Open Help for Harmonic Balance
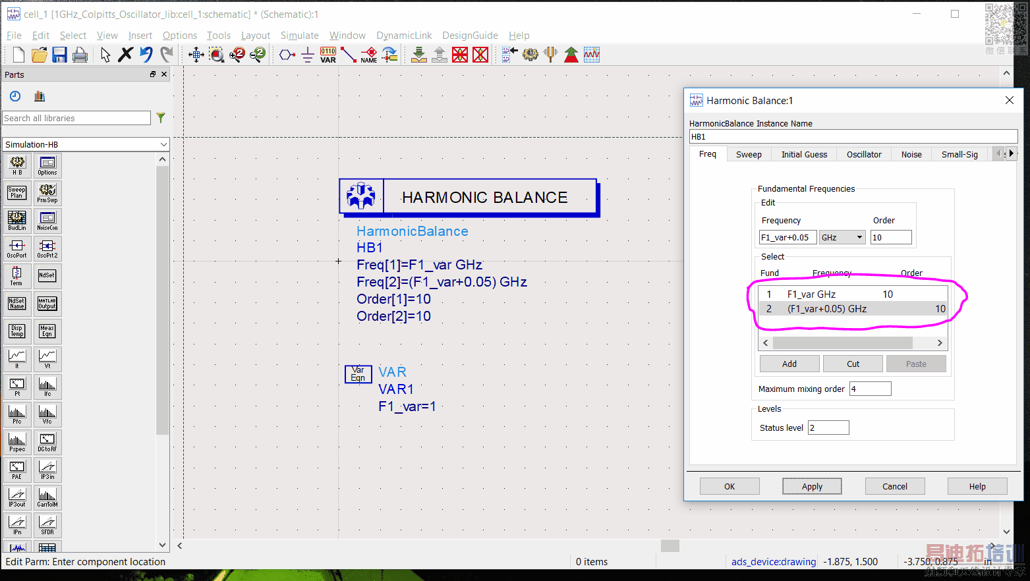Screen dimensions: 1030x581 977,486
